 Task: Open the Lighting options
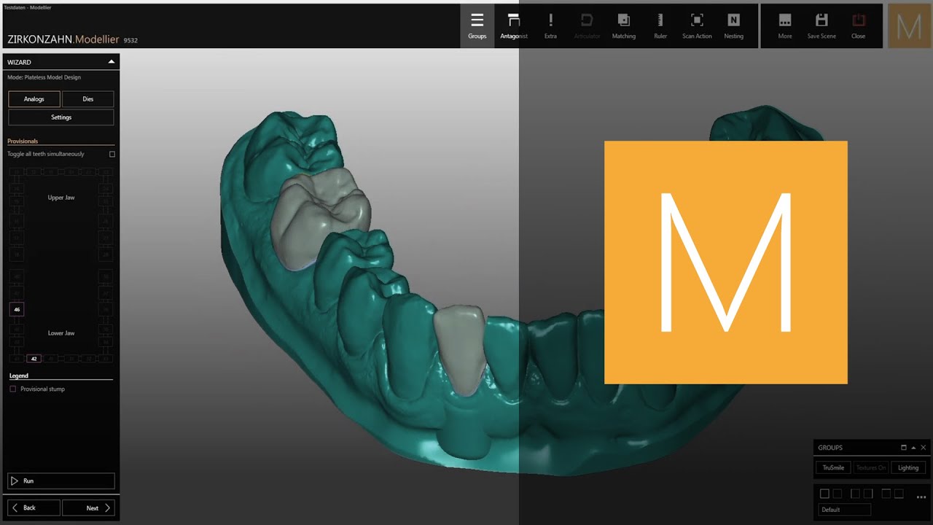tap(908, 467)
